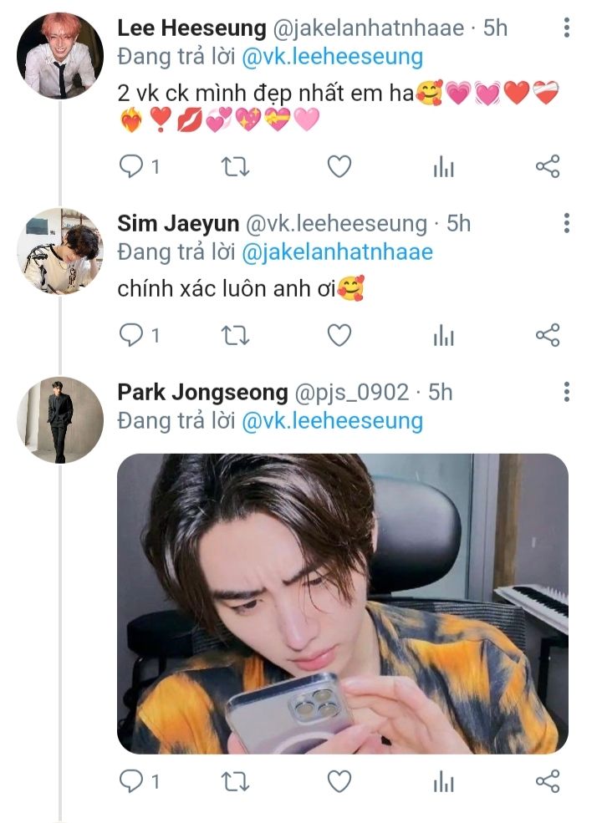The image size is (602, 823).
Task: Like the photo tweet by Park Jongseong
Action: (339, 781)
